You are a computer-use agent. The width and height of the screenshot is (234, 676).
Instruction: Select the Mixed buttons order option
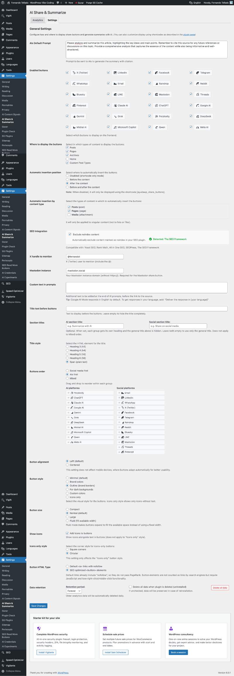[67, 378]
